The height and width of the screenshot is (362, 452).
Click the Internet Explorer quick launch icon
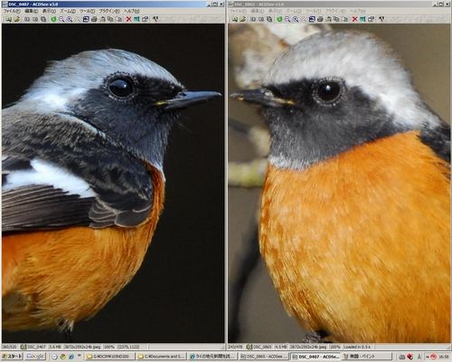pos(71,357)
